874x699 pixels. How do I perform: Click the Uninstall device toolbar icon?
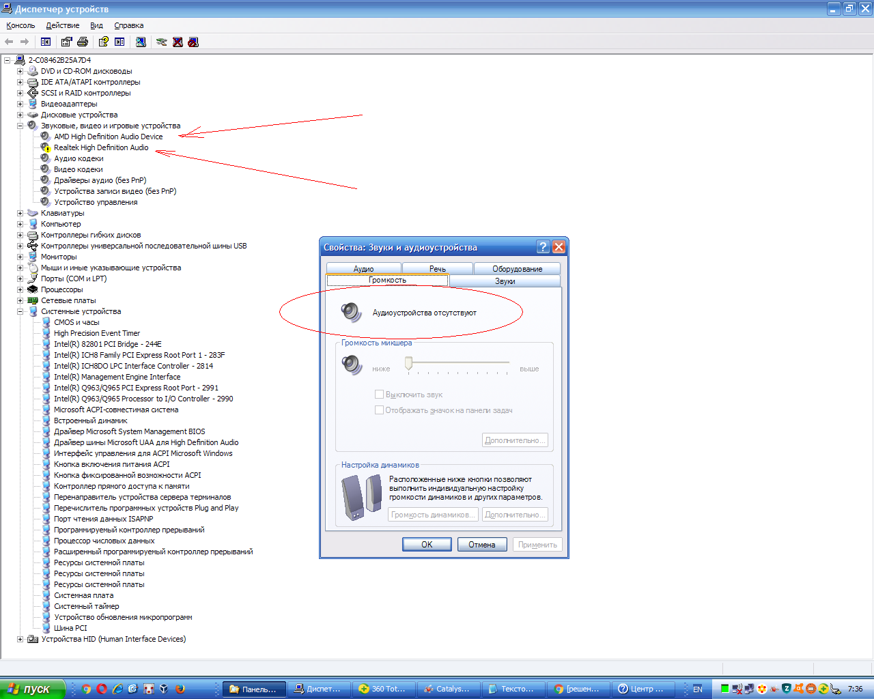pyautogui.click(x=178, y=42)
